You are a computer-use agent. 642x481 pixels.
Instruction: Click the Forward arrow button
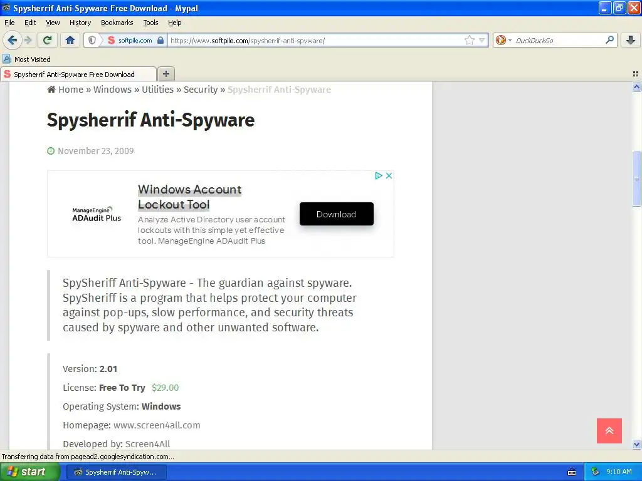(28, 40)
